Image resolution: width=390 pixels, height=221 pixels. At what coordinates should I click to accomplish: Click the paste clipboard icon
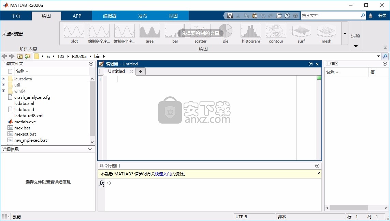pos(255,16)
